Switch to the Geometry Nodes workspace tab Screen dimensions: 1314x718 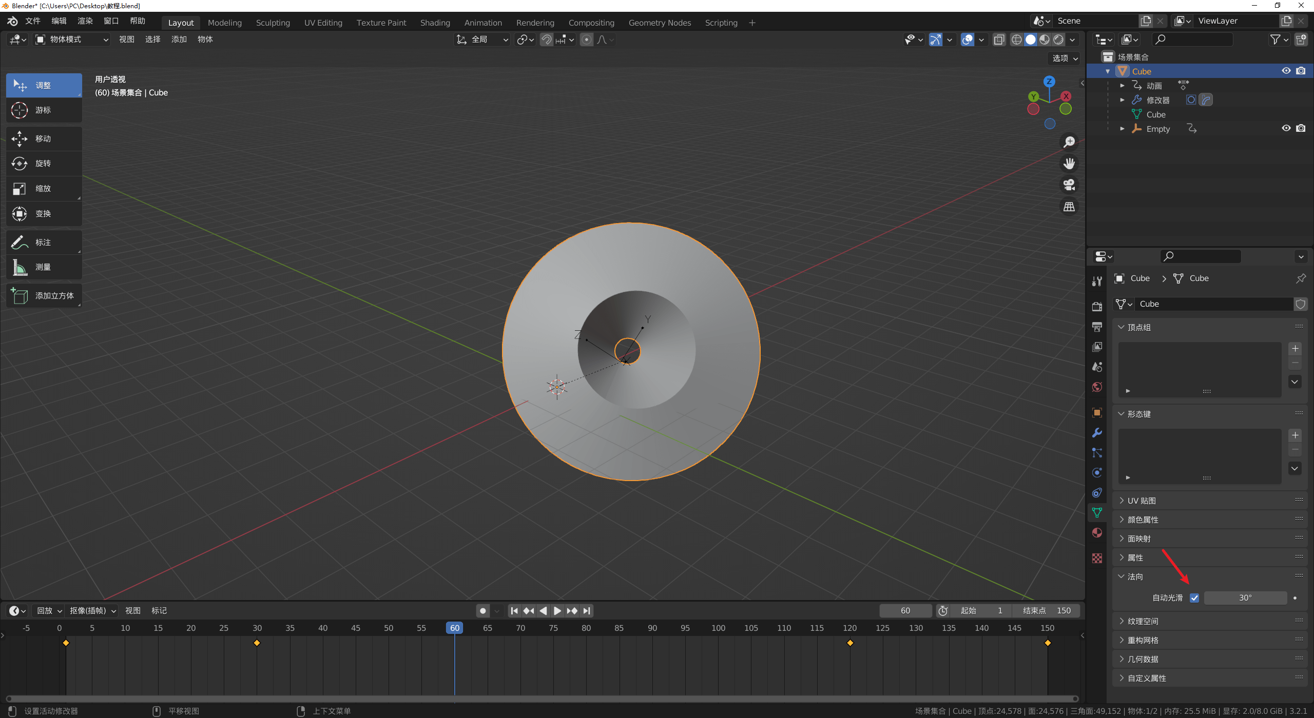[660, 23]
